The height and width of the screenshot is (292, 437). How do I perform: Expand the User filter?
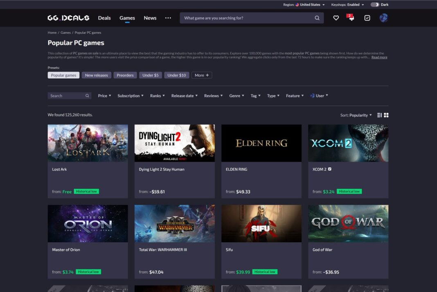click(x=319, y=96)
